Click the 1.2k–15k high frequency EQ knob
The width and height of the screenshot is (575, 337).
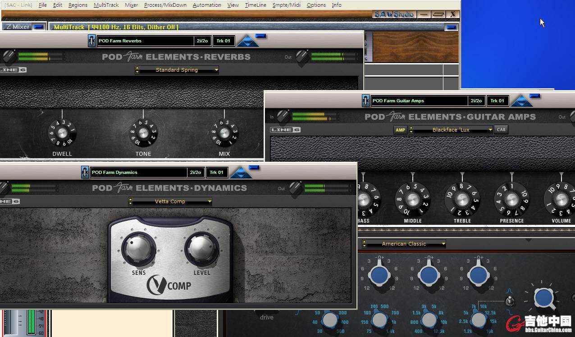tap(479, 320)
